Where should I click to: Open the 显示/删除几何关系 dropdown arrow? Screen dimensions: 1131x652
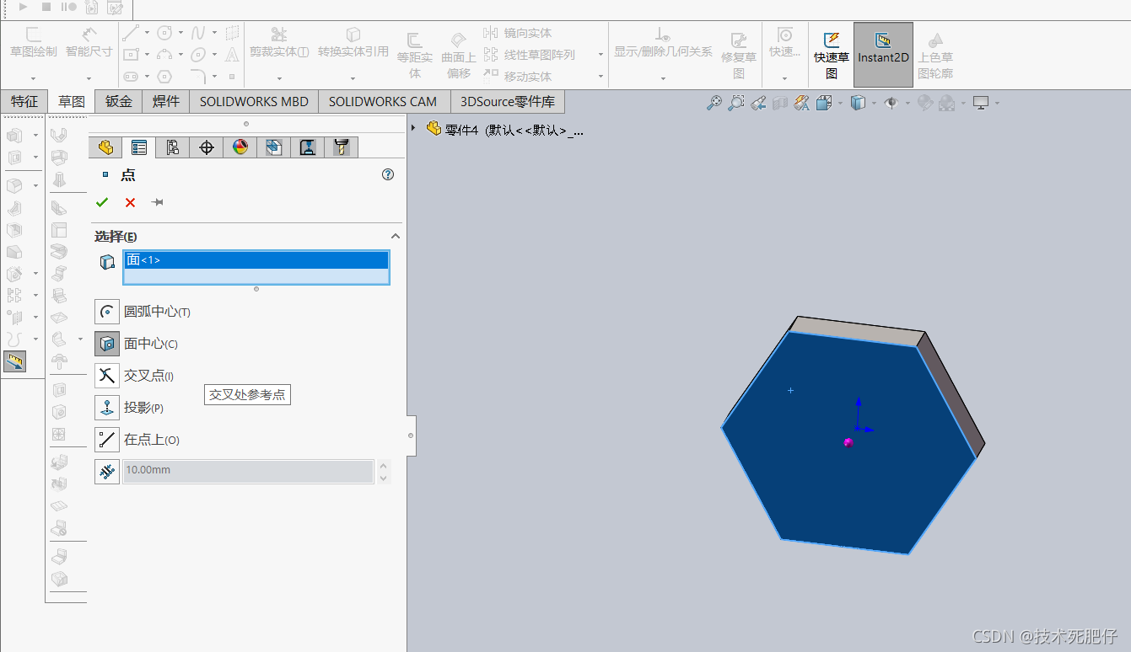[x=663, y=78]
